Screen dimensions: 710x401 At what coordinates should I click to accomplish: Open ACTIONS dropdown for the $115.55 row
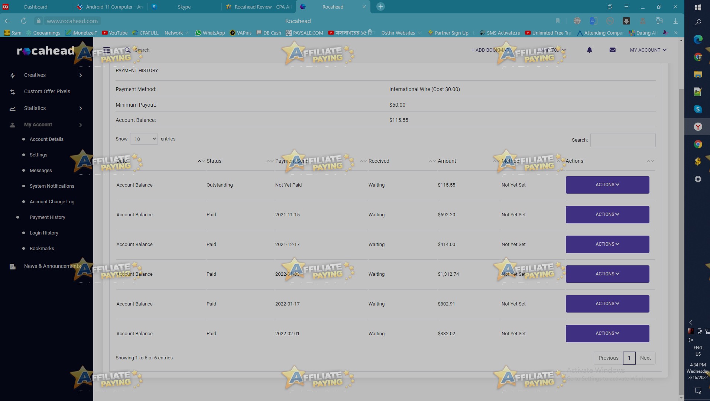pos(607,185)
